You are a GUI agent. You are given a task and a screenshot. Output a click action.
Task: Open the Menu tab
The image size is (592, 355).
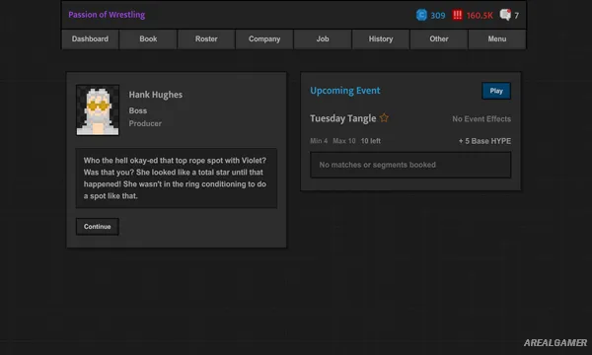497,39
